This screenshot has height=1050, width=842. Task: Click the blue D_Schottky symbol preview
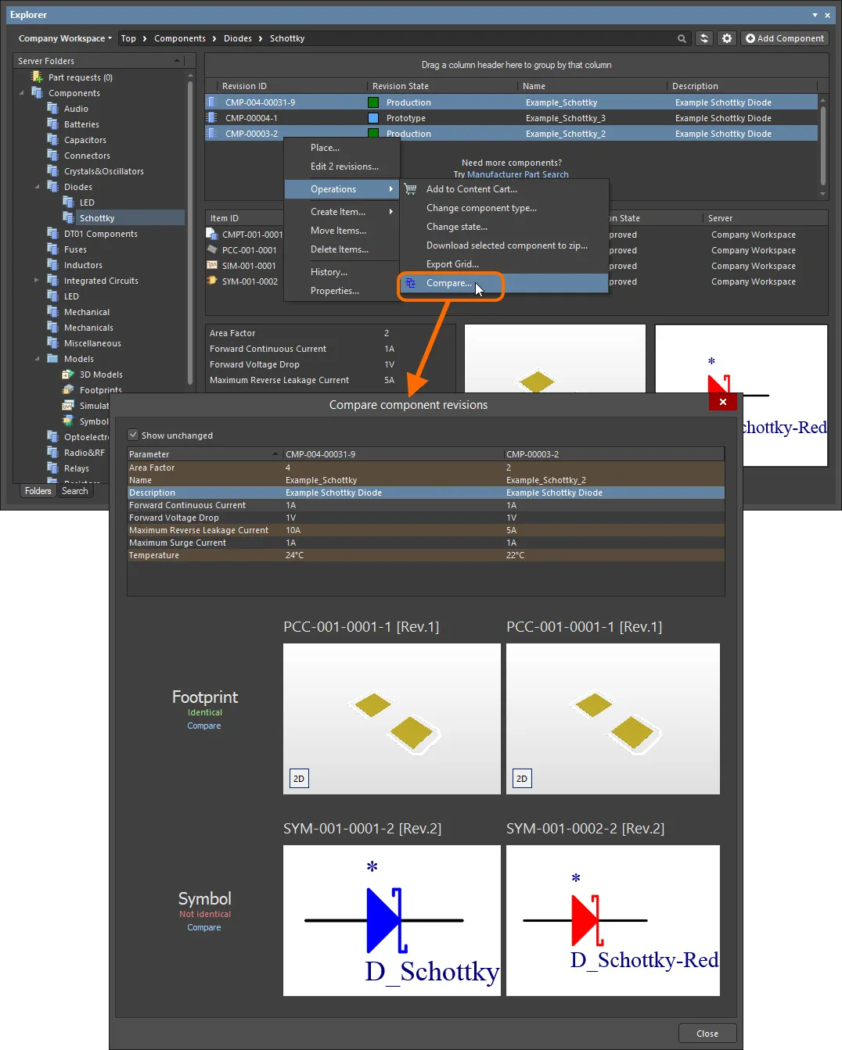(x=391, y=920)
